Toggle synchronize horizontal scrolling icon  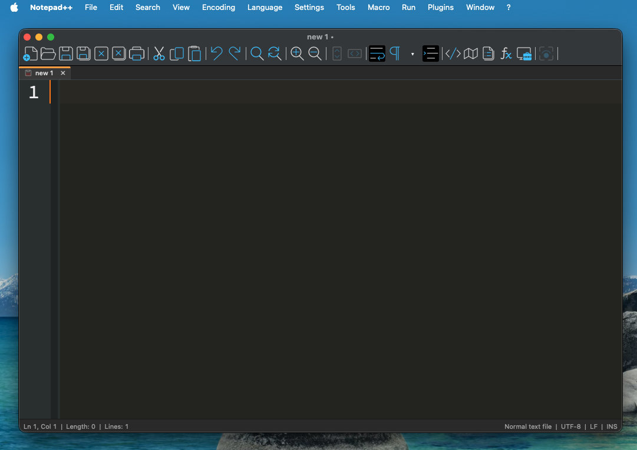click(x=355, y=54)
